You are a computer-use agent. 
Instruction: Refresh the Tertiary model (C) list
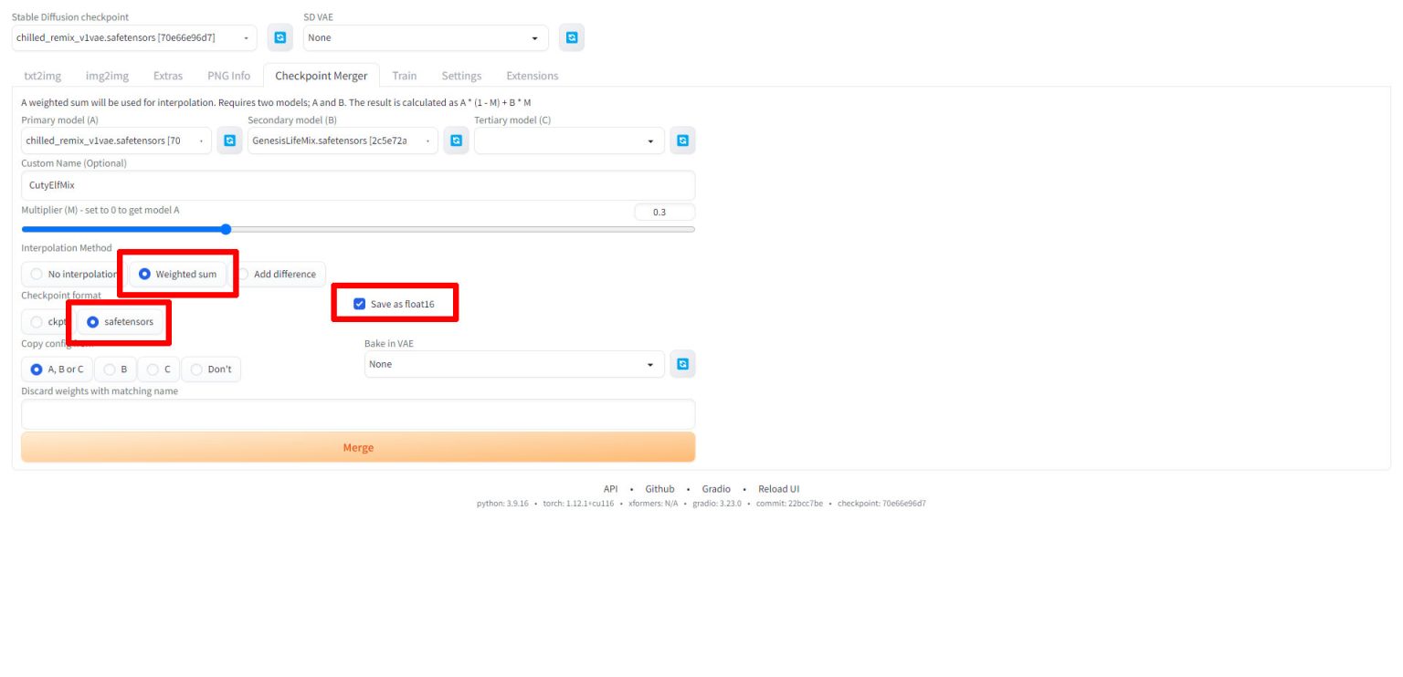682,141
